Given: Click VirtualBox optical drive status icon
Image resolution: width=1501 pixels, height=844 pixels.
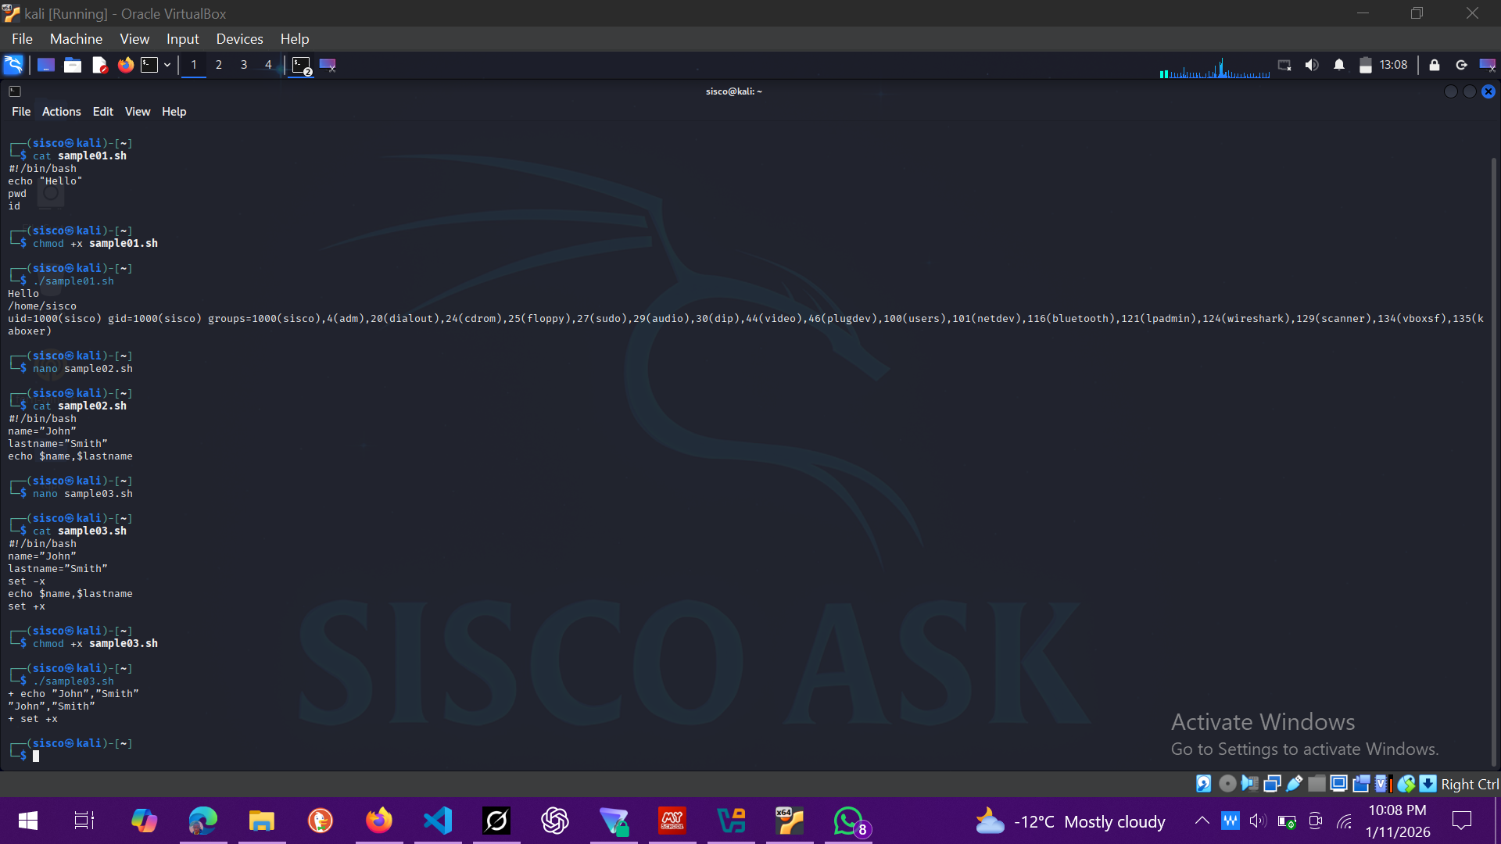Looking at the screenshot, I should pos(1227,784).
